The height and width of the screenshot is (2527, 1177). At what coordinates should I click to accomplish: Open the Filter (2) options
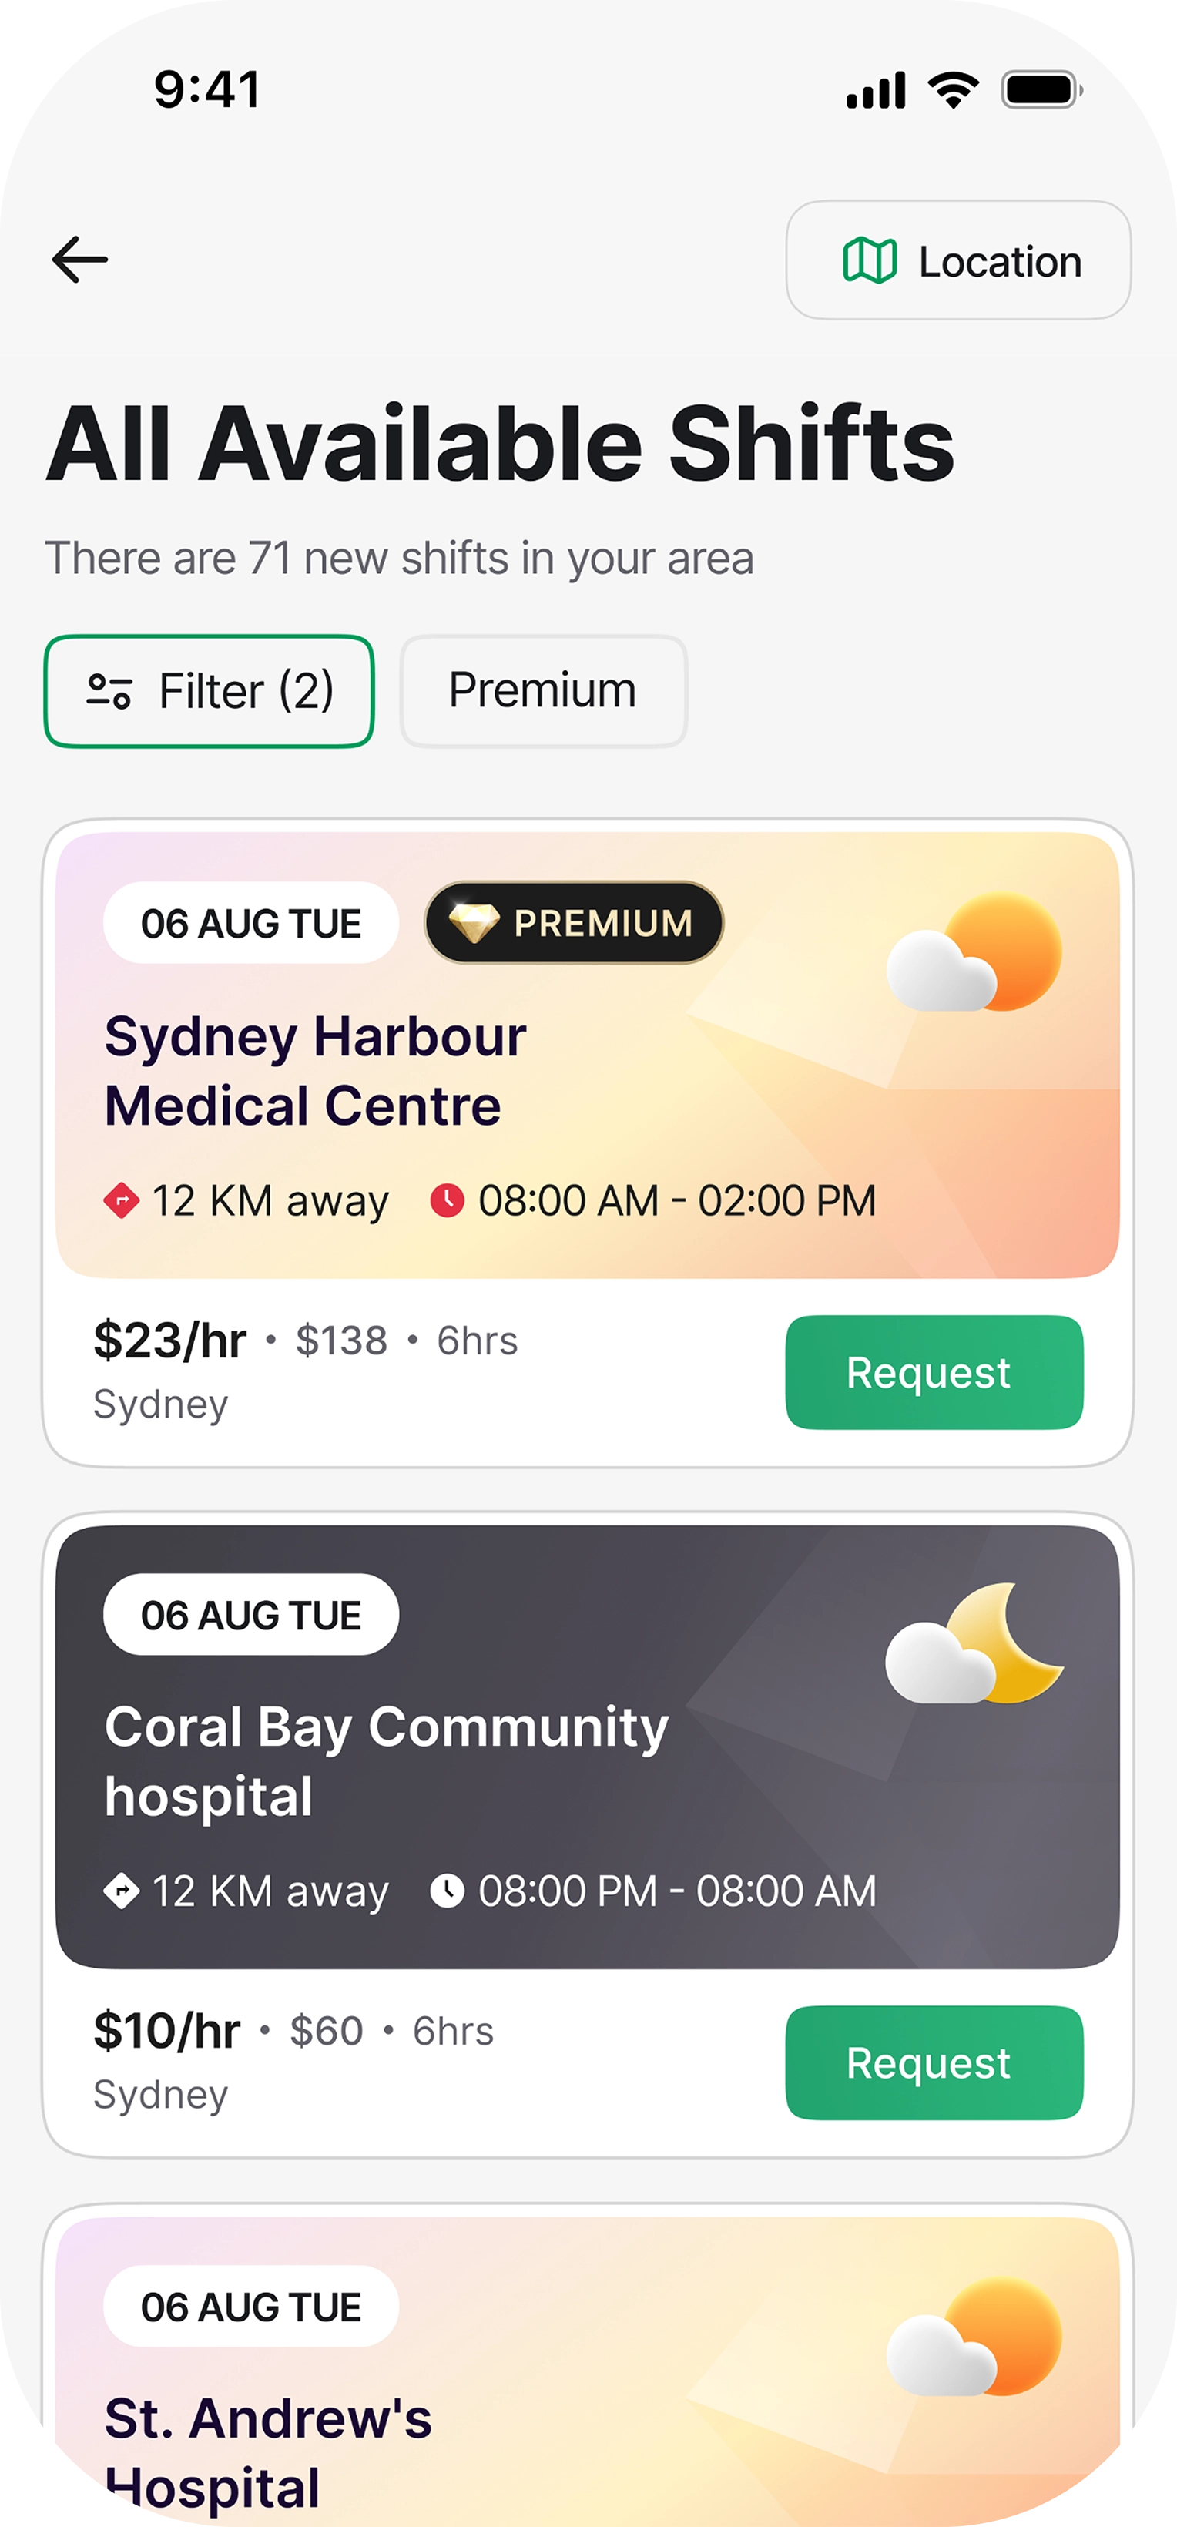point(209,690)
